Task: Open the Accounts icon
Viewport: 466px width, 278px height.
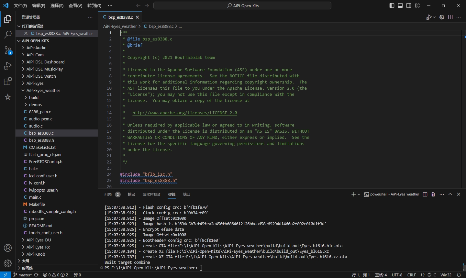Action: pyautogui.click(x=8, y=248)
